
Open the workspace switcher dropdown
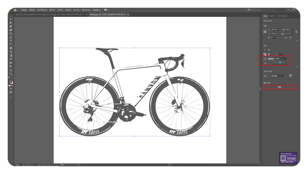point(251,10)
